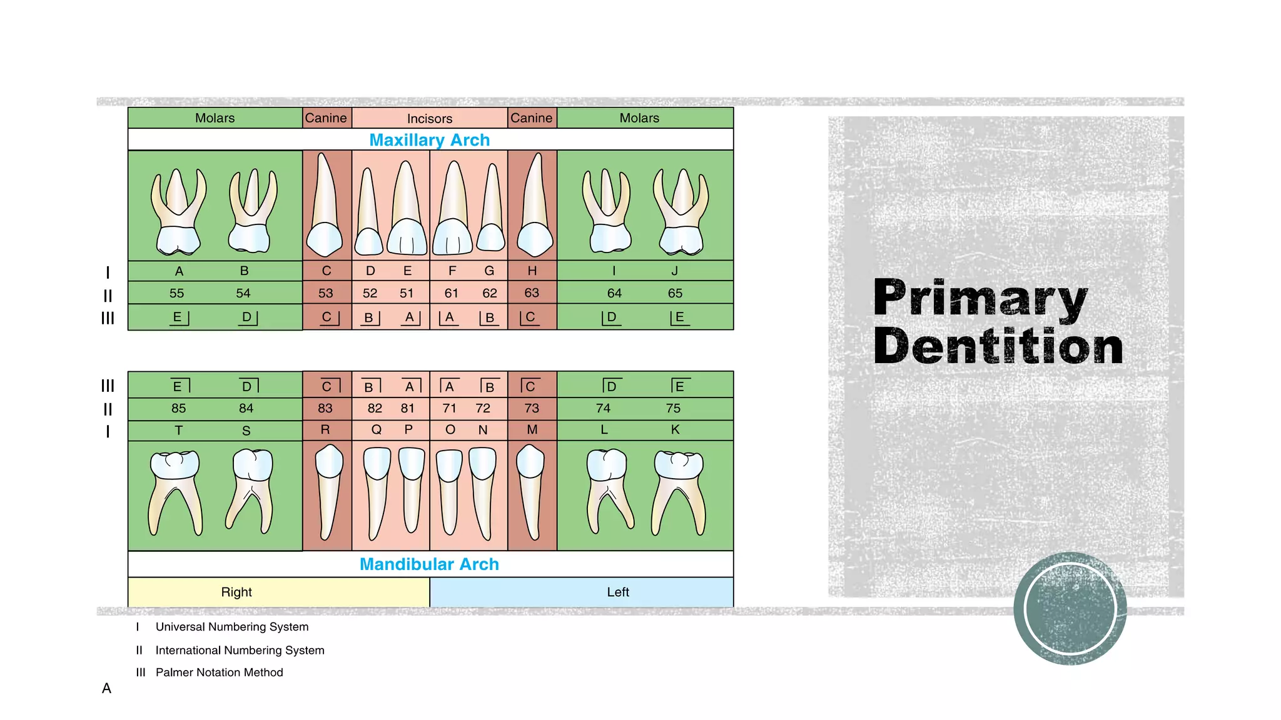This screenshot has height=720, width=1281.
Task: Click tooth number 81
Action: click(x=408, y=408)
